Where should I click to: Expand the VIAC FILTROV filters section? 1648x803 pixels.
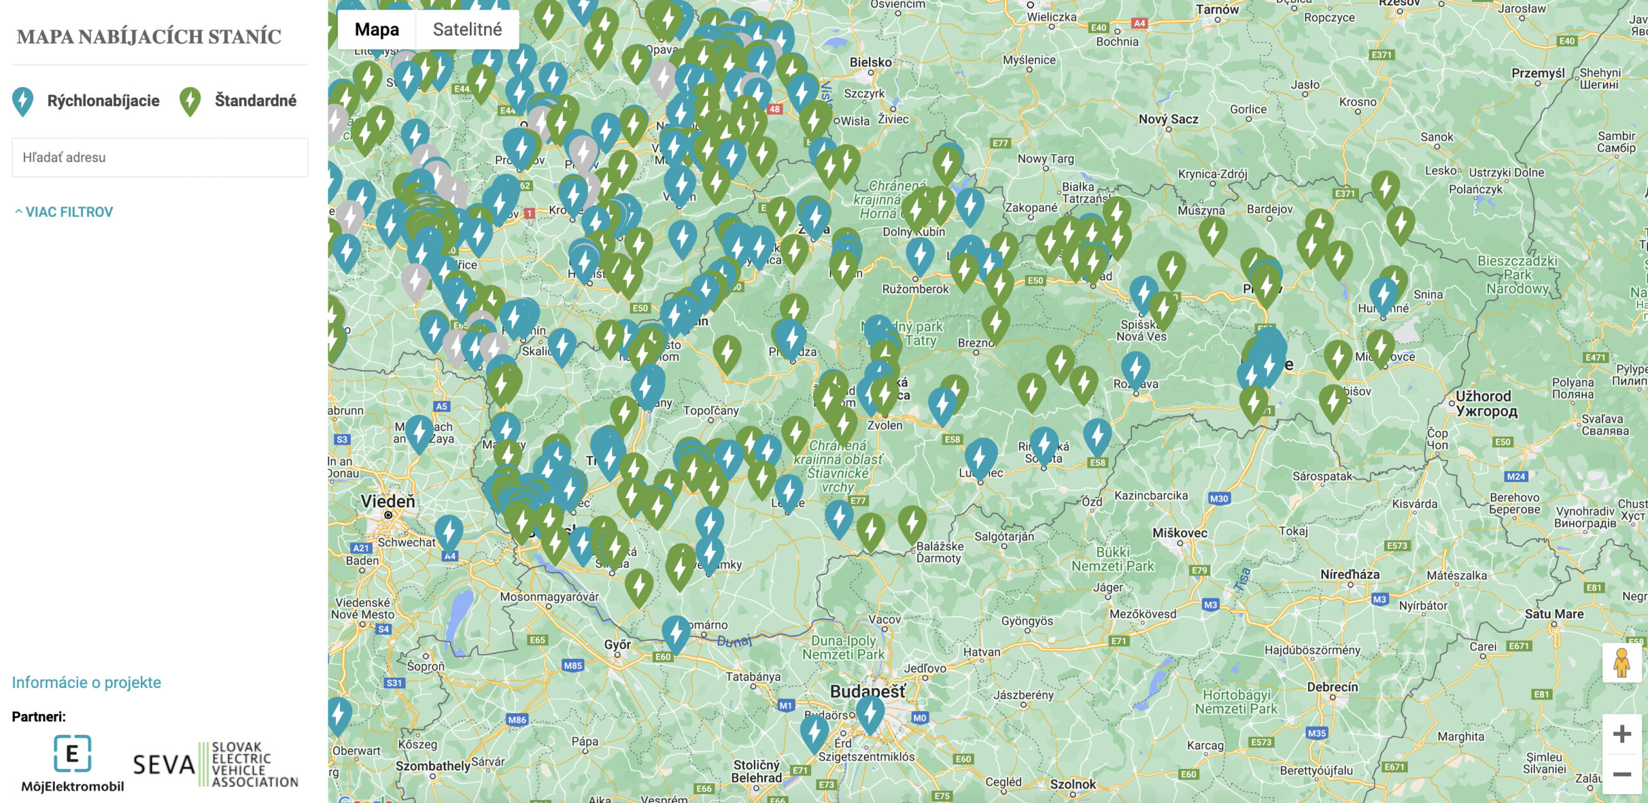pyautogui.click(x=64, y=212)
